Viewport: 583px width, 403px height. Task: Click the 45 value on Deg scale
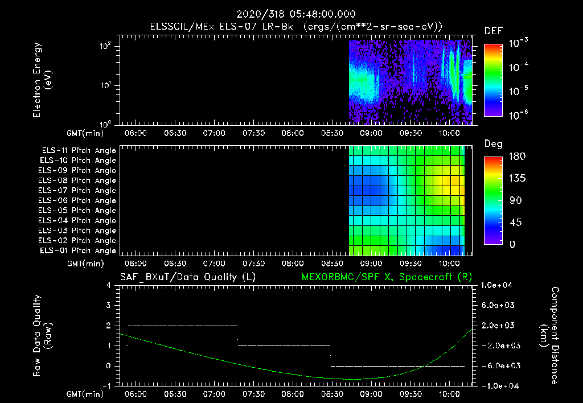[516, 223]
